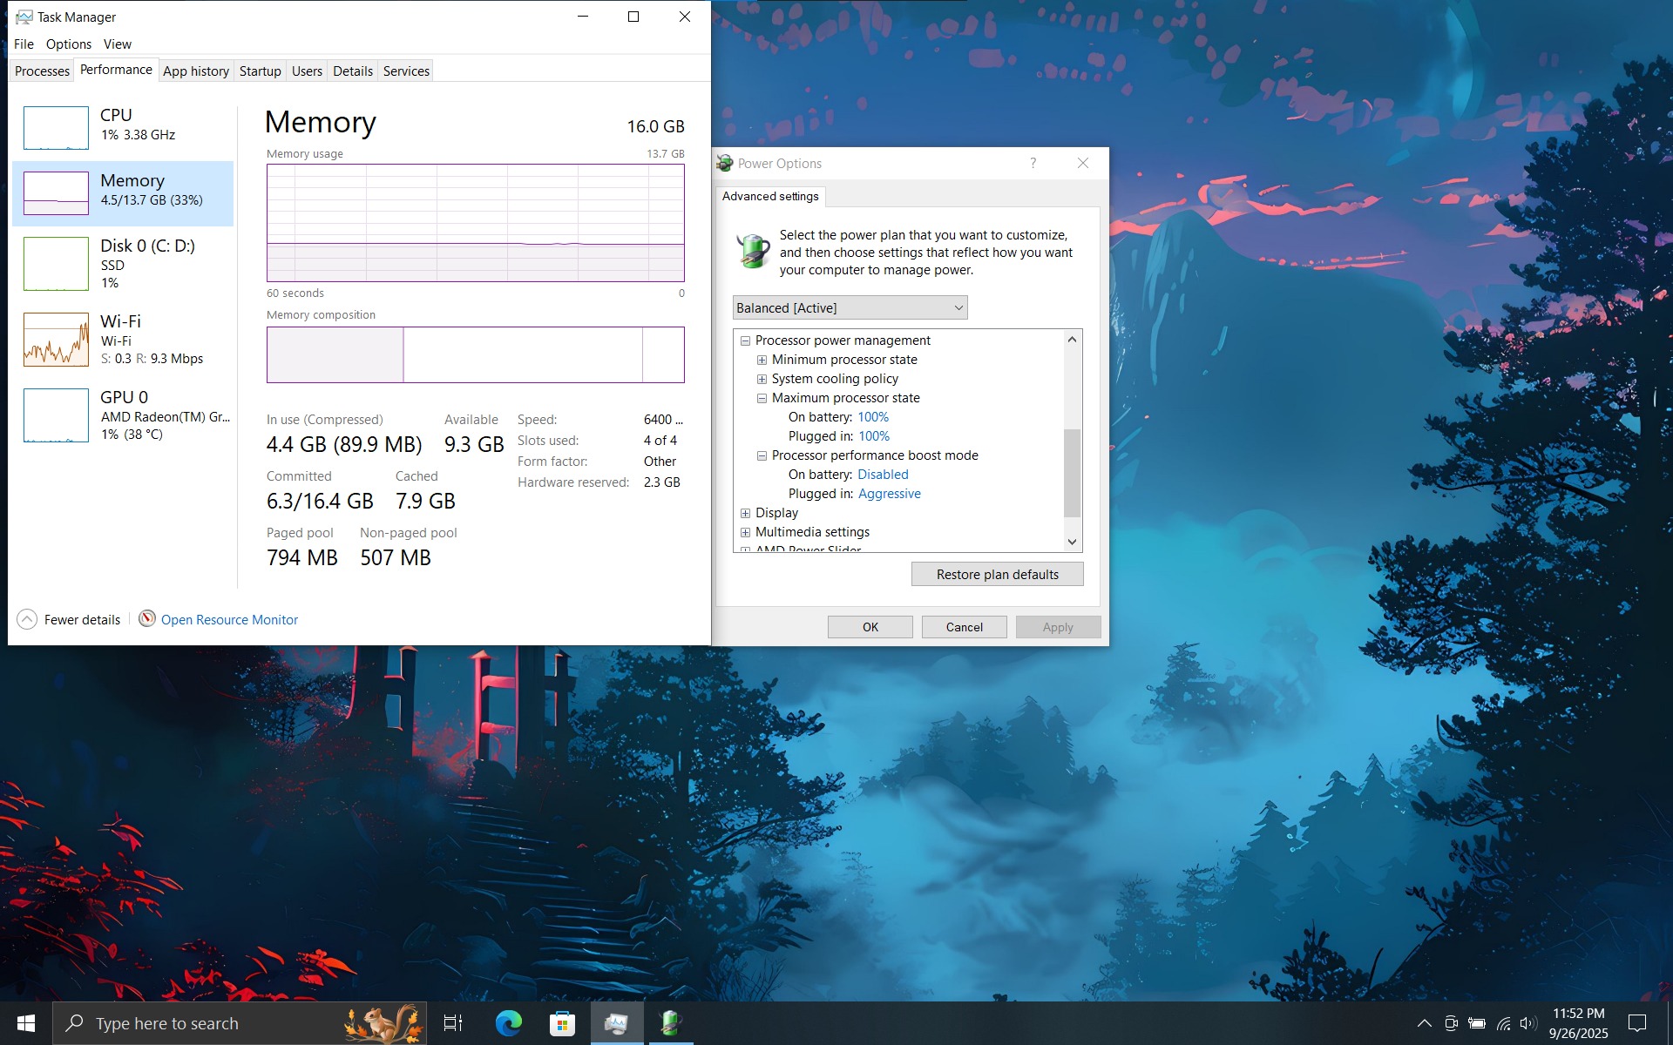
Task: Expand the Display settings node
Action: (745, 513)
